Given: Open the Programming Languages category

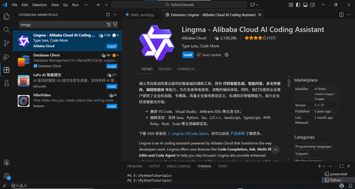Looking at the screenshot, I should coord(313,146).
